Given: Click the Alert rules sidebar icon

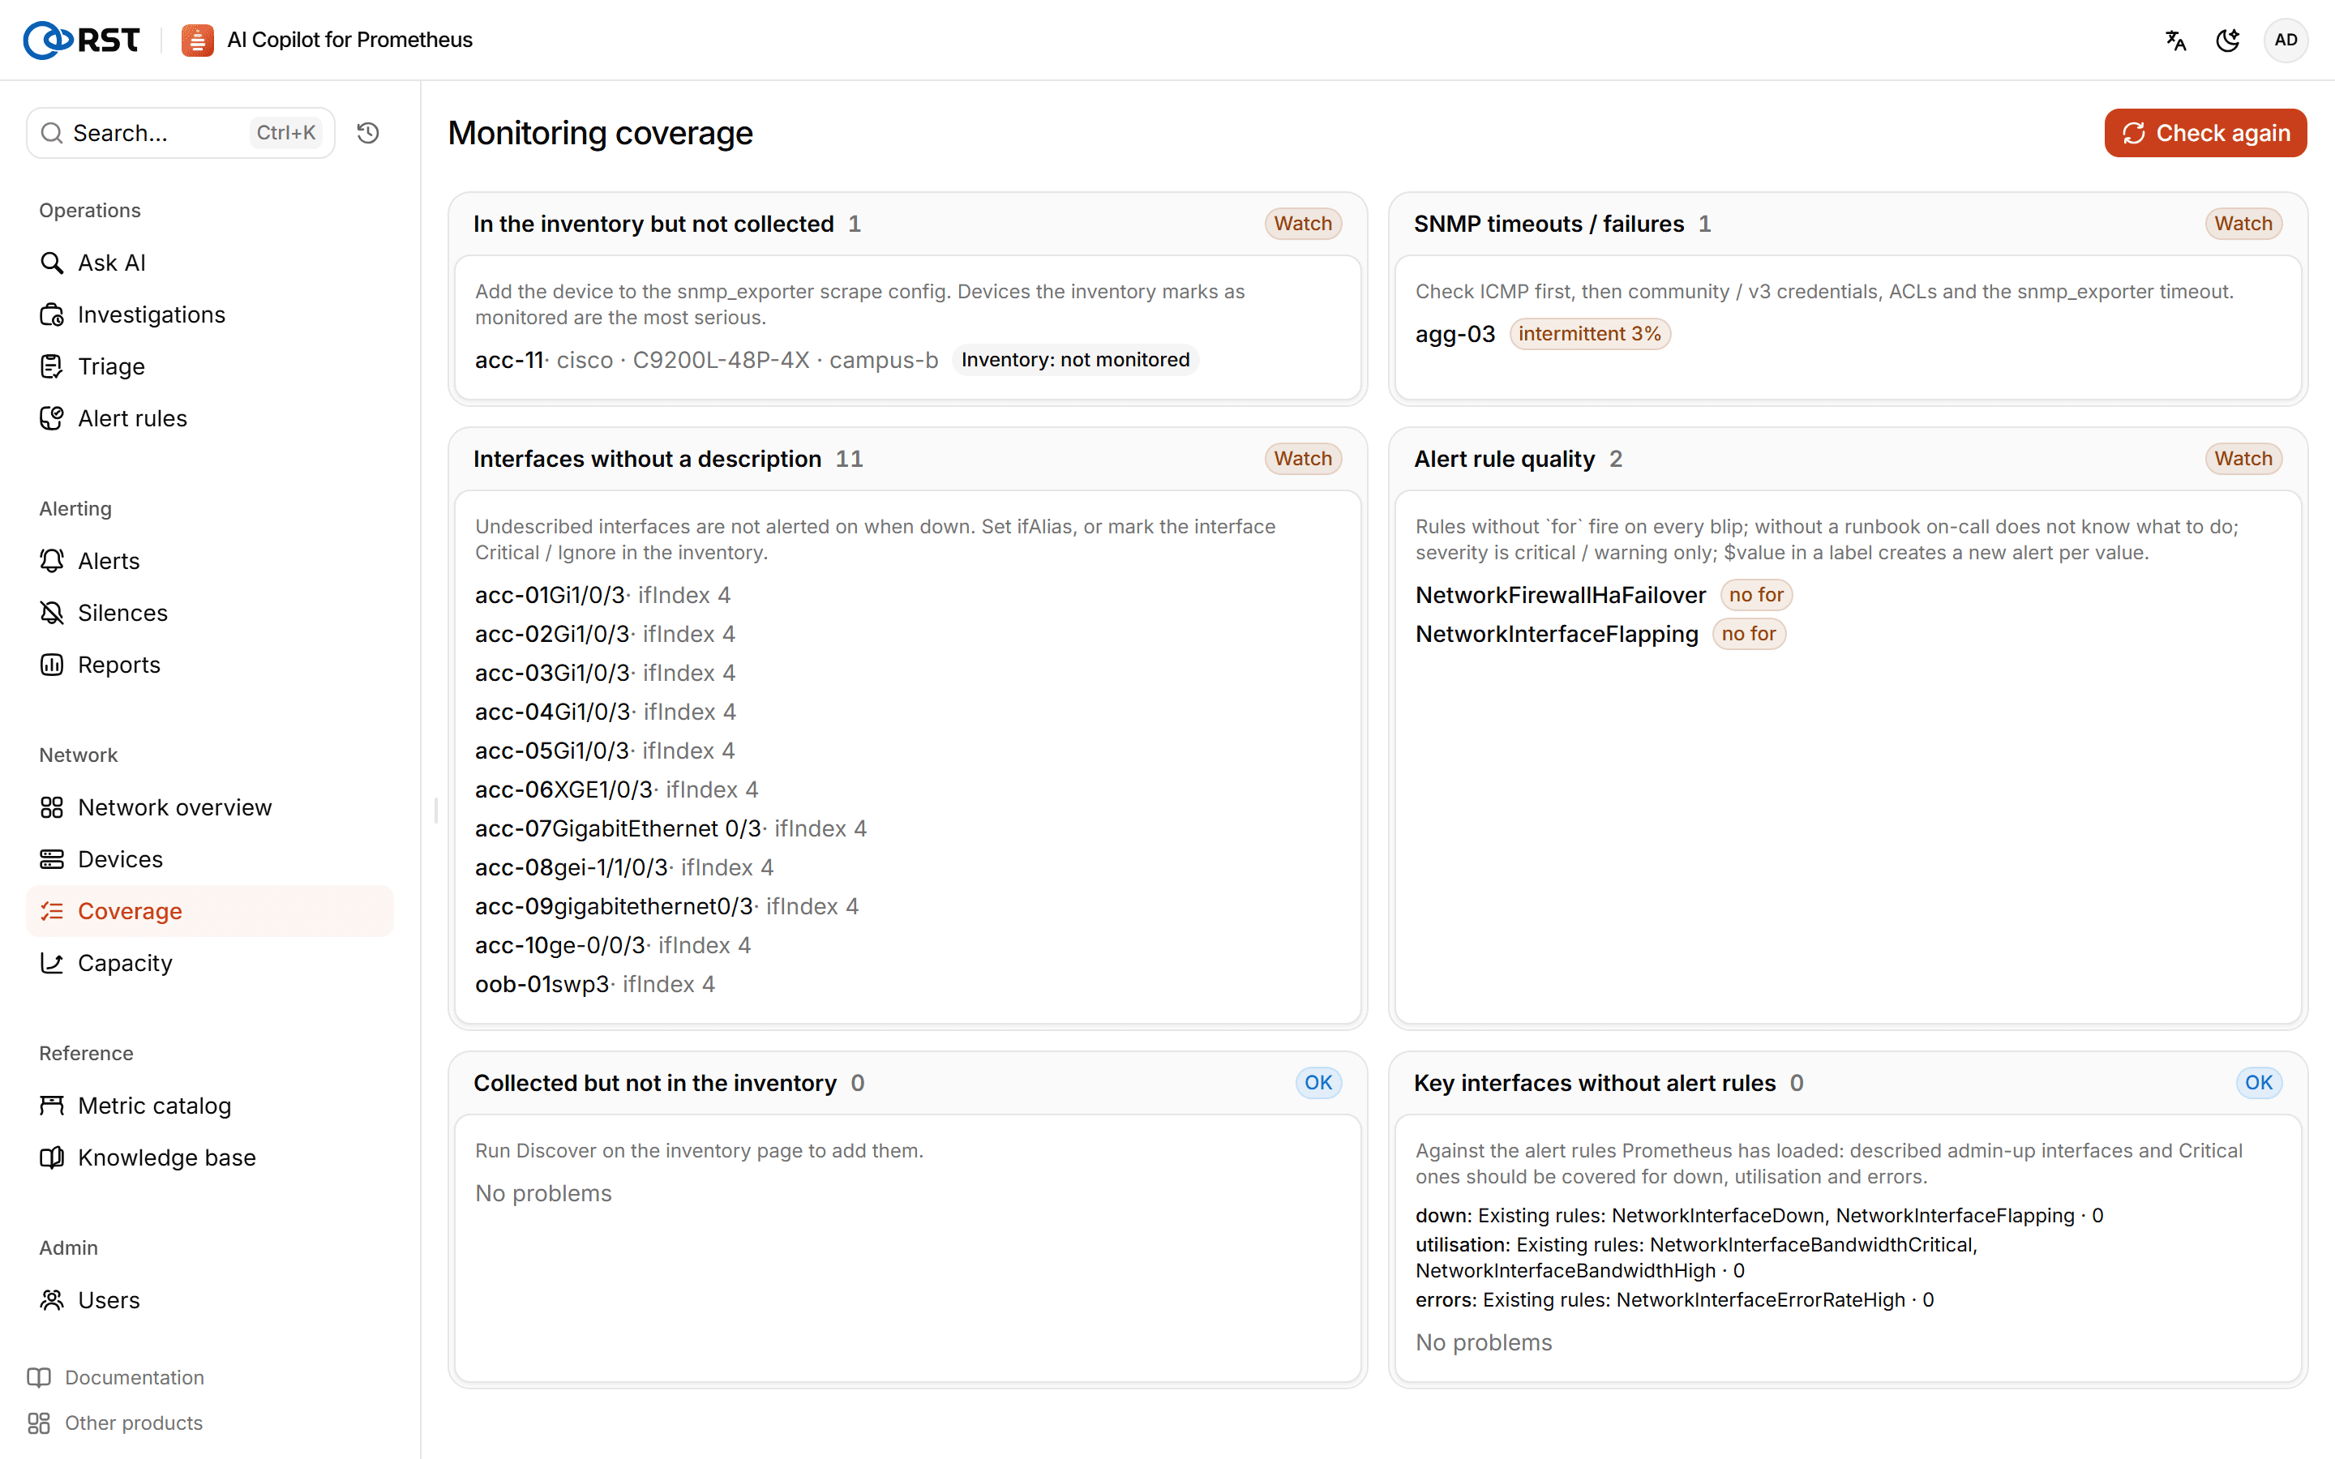Looking at the screenshot, I should click(52, 419).
